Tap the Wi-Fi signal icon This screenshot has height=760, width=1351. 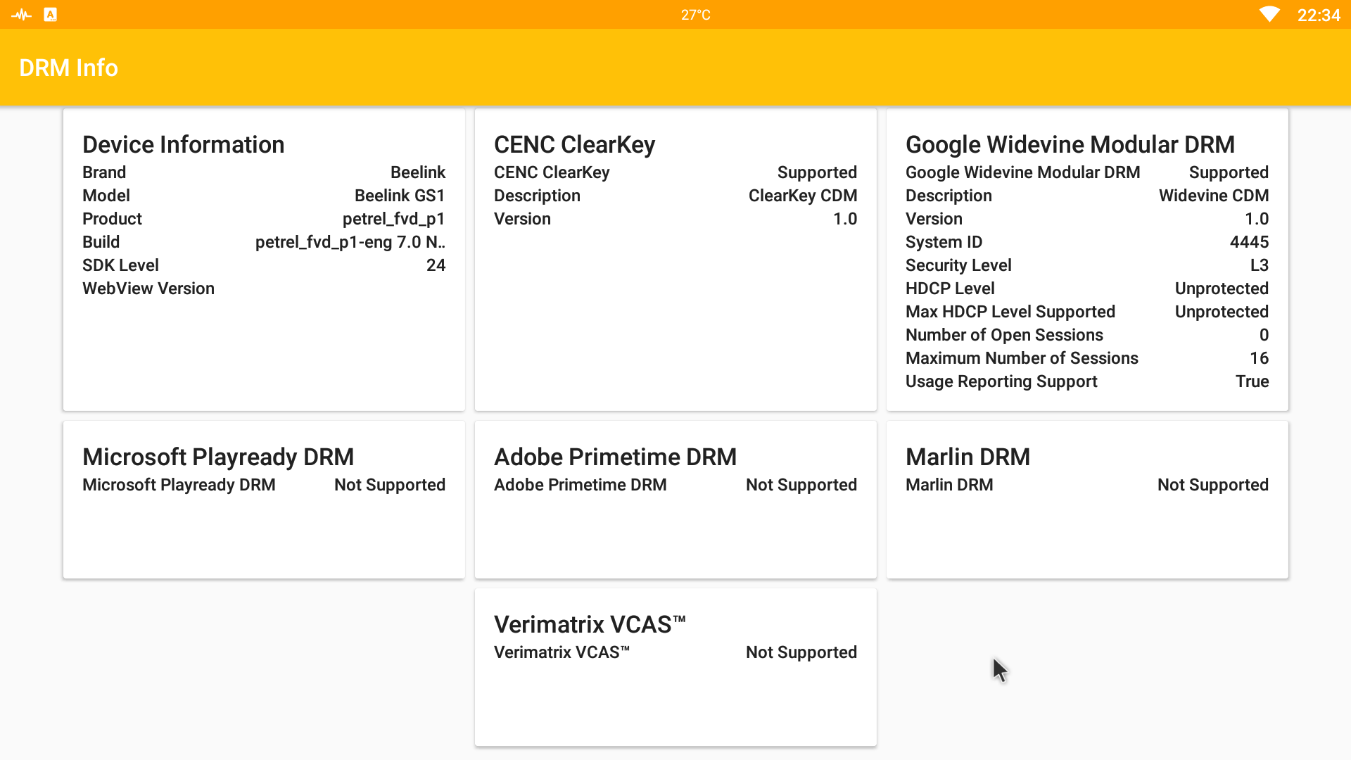click(x=1269, y=15)
